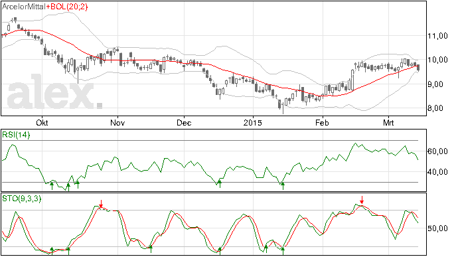The width and height of the screenshot is (458, 257).
Task: Click the green STO buy arrow in late November
Action: coord(151,249)
